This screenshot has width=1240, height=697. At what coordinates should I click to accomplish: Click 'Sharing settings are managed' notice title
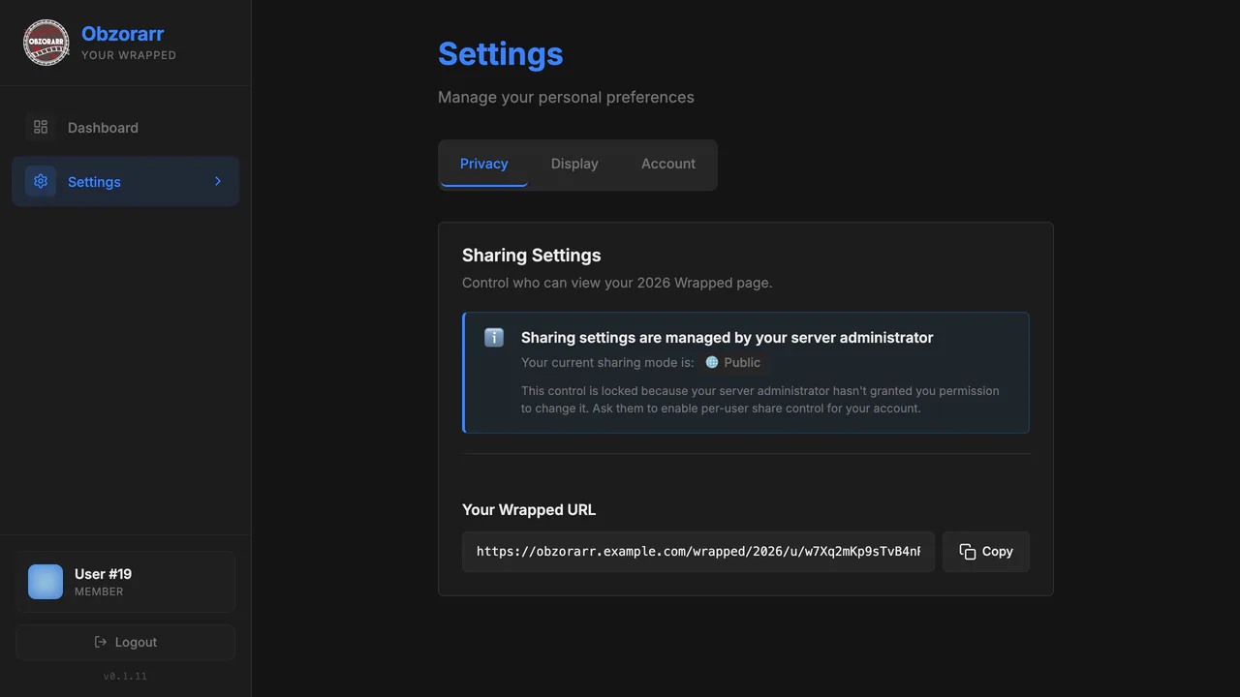coord(728,338)
